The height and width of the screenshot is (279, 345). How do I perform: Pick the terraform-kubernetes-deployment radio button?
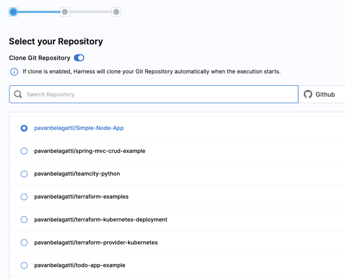point(24,219)
